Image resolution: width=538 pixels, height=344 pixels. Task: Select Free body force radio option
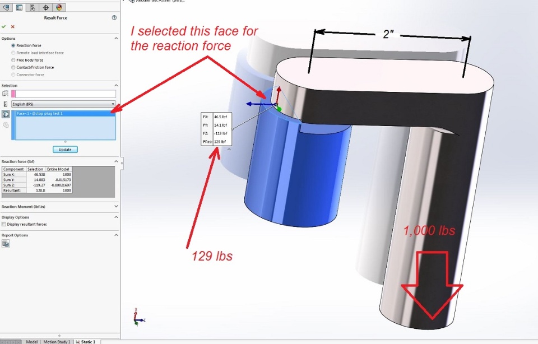13,60
